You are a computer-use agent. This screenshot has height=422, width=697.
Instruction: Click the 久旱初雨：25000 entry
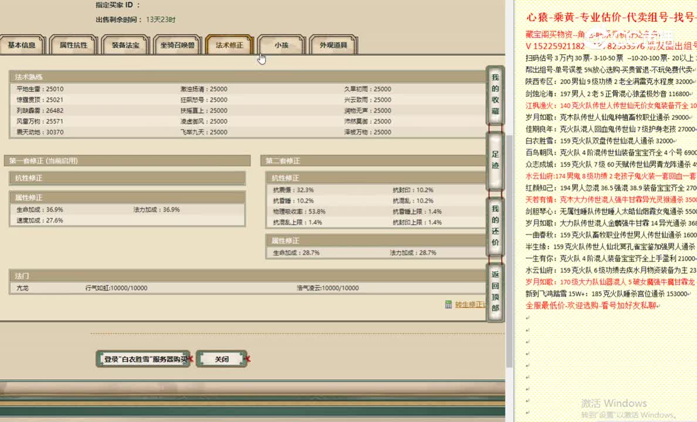(x=368, y=89)
